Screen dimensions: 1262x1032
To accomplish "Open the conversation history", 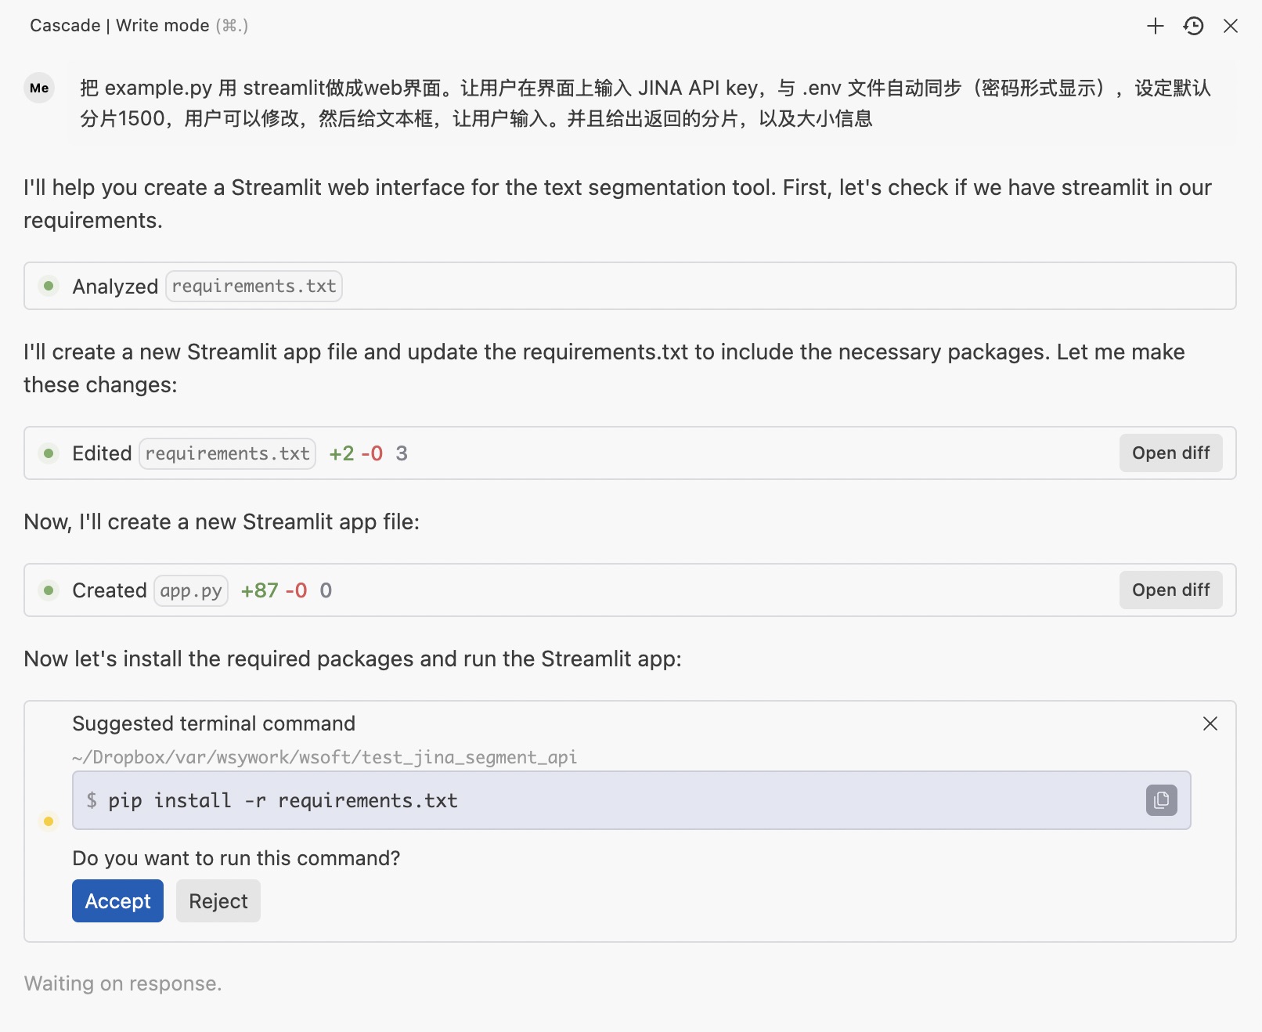I will pos(1193,25).
